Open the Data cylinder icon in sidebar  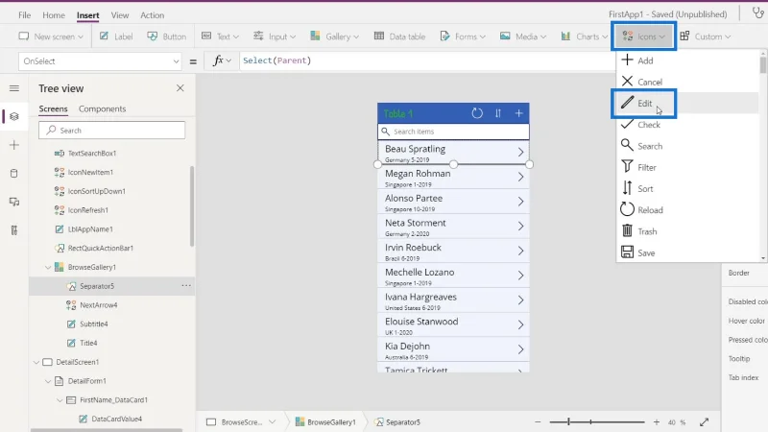click(14, 174)
